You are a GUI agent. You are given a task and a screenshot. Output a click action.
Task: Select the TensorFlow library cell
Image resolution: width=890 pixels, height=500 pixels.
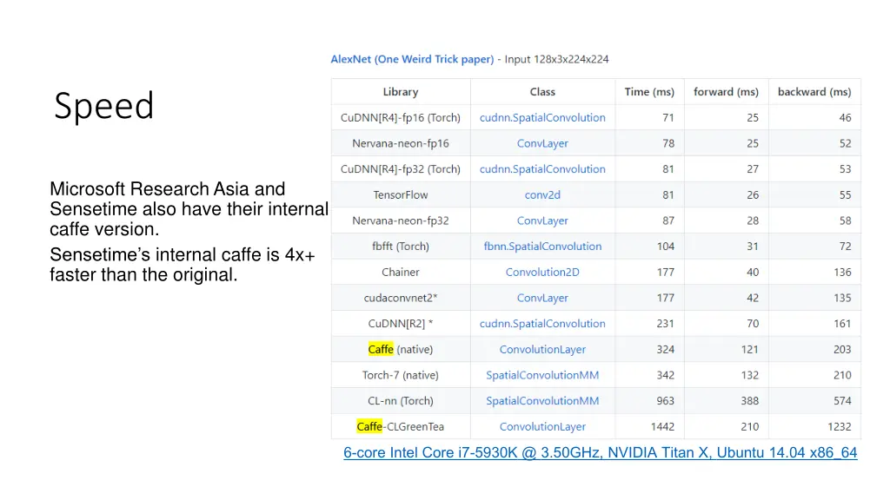[x=400, y=195]
